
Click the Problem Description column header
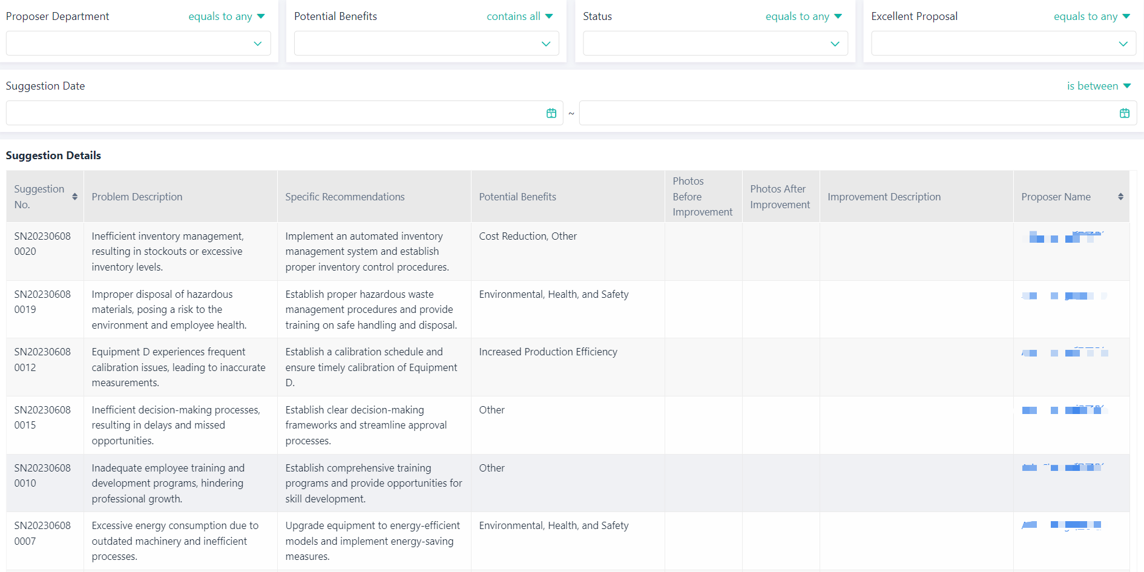tap(137, 197)
